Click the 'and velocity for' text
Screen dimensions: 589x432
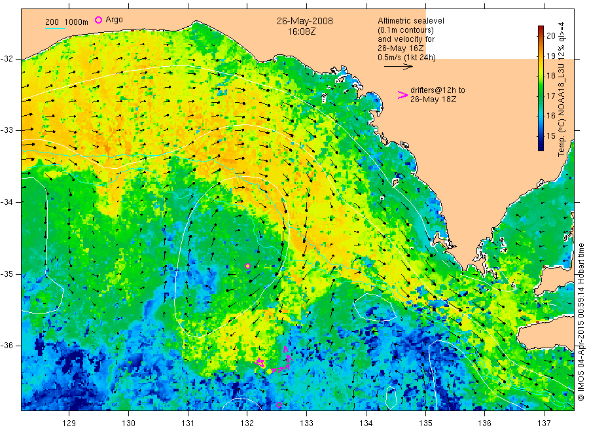[x=406, y=39]
